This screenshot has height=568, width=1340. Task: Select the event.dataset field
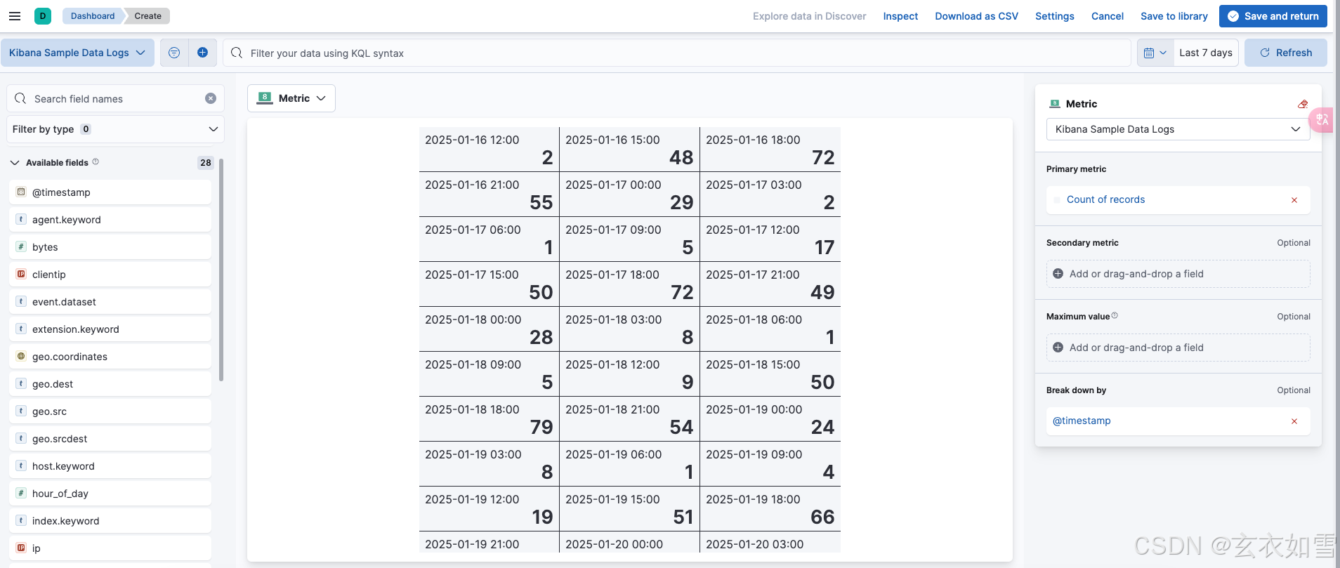pos(110,301)
